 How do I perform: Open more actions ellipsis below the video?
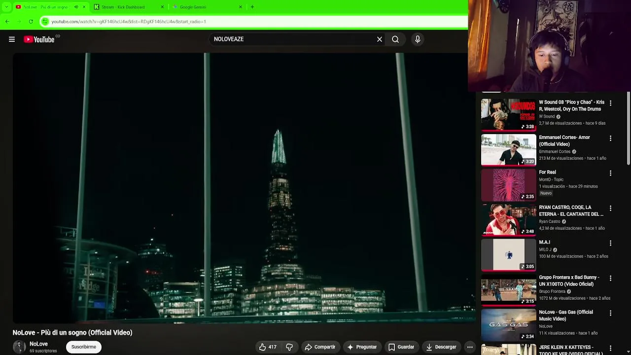(x=470, y=347)
